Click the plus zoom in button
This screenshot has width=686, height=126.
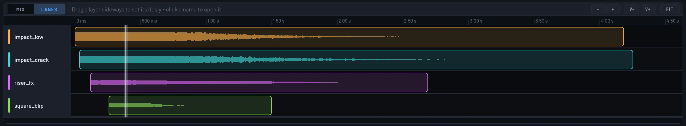pyautogui.click(x=613, y=9)
